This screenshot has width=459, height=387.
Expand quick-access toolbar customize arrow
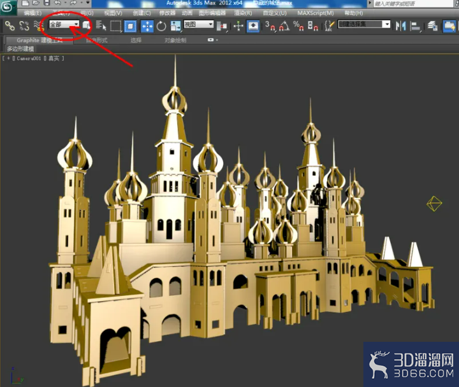88,3
